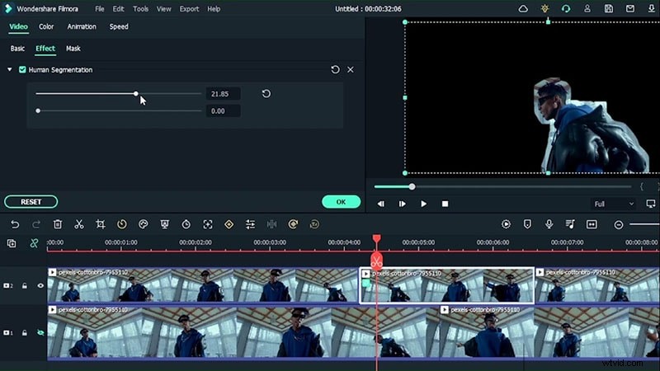660x371 pixels.
Task: Open the adjust sliders edit icon
Action: (251, 224)
